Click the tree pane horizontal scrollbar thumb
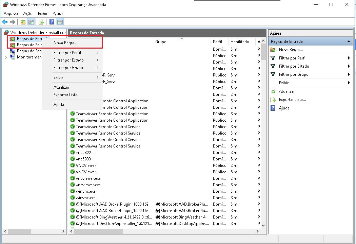The image size is (356, 244). [x=19, y=231]
